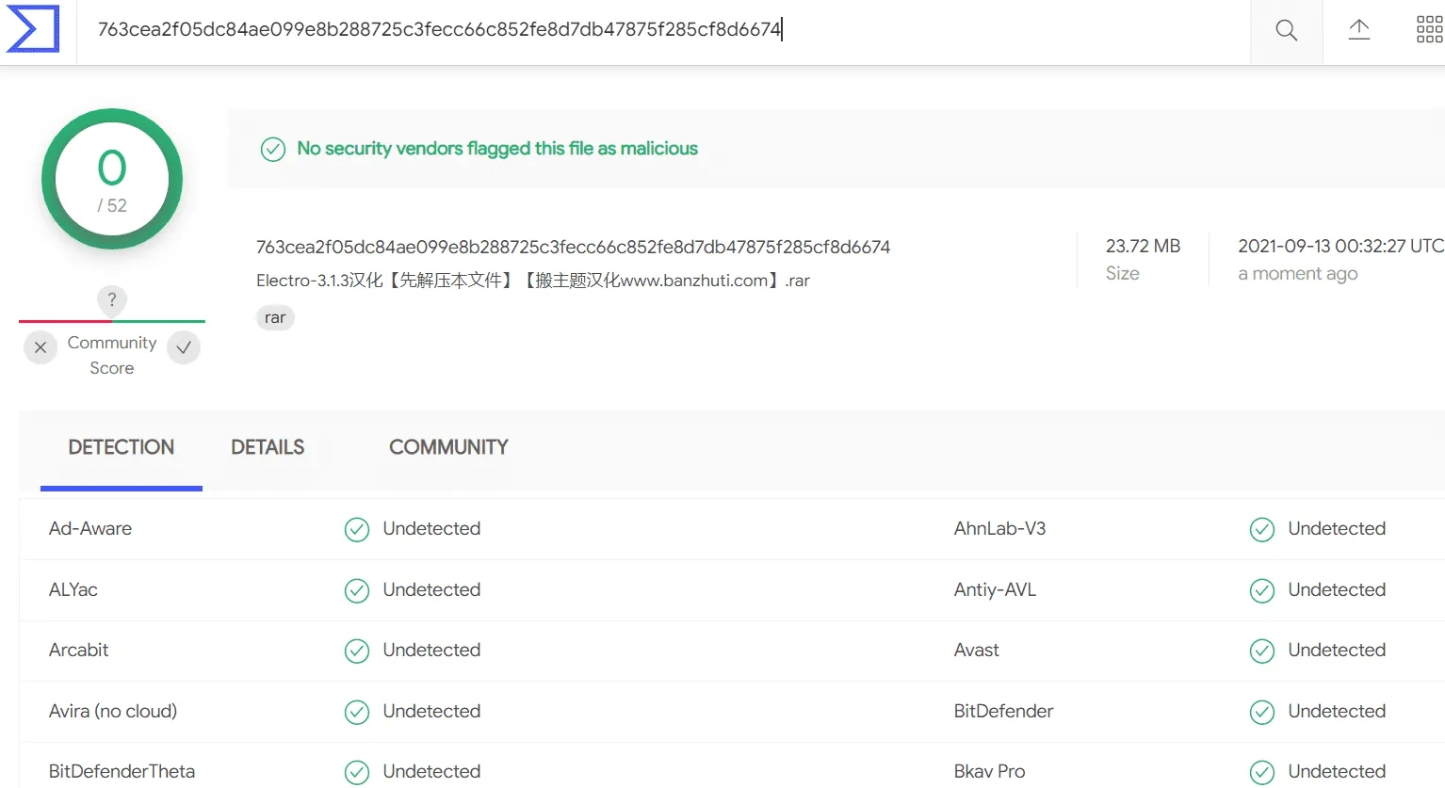Click the search magnifier icon

(x=1286, y=30)
